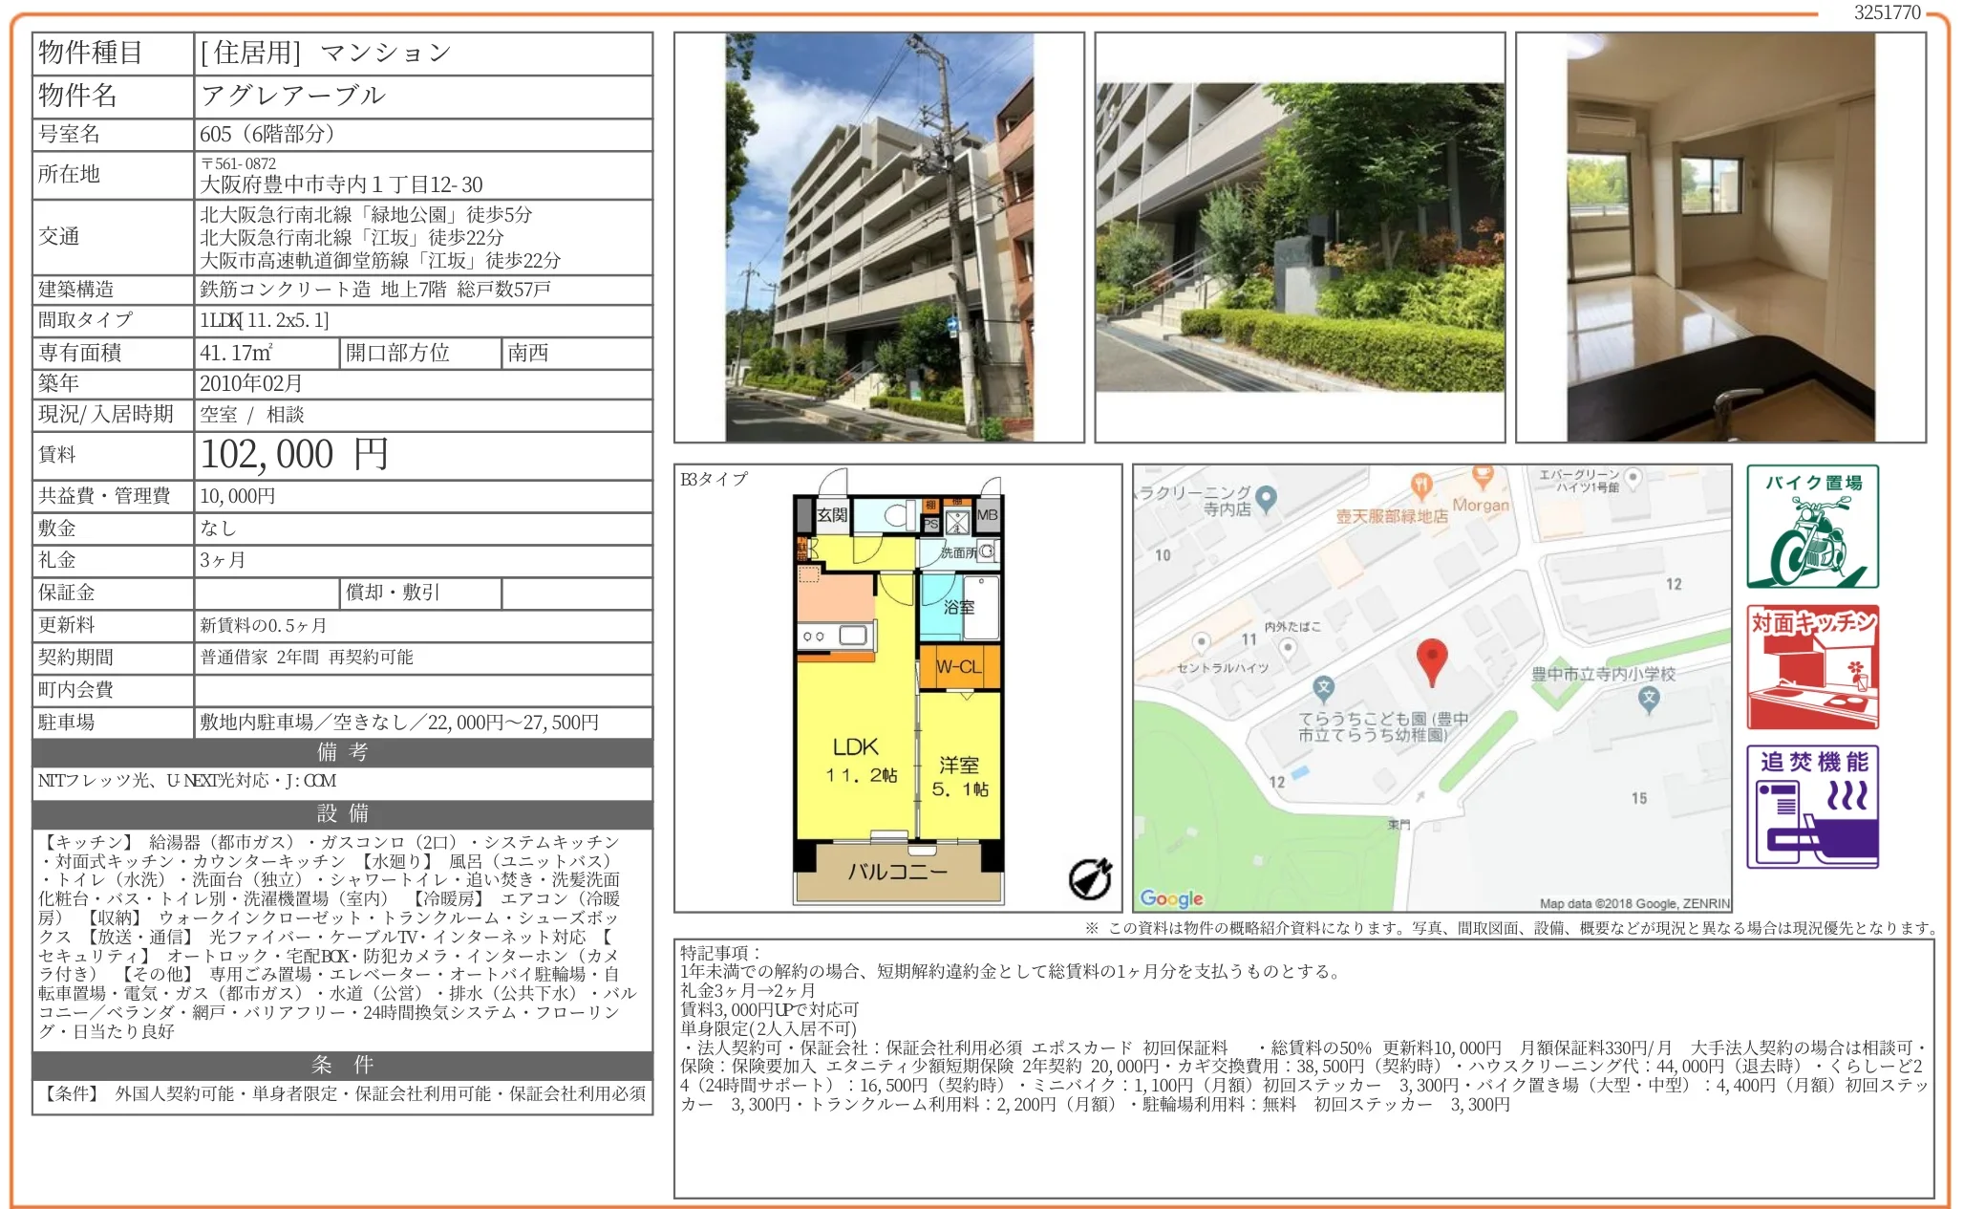
Task: Open the building exterior photo
Action: pyautogui.click(x=879, y=237)
